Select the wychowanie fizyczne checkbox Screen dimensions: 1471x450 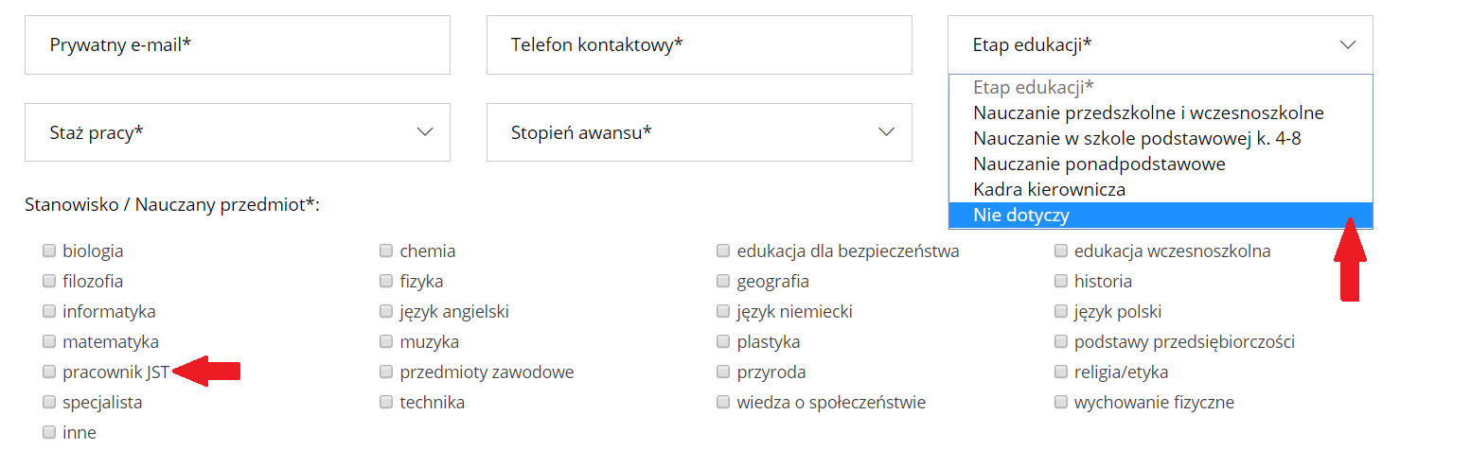[x=1060, y=403]
